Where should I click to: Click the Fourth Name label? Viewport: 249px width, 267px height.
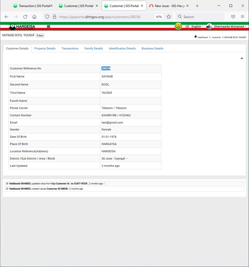point(18,101)
